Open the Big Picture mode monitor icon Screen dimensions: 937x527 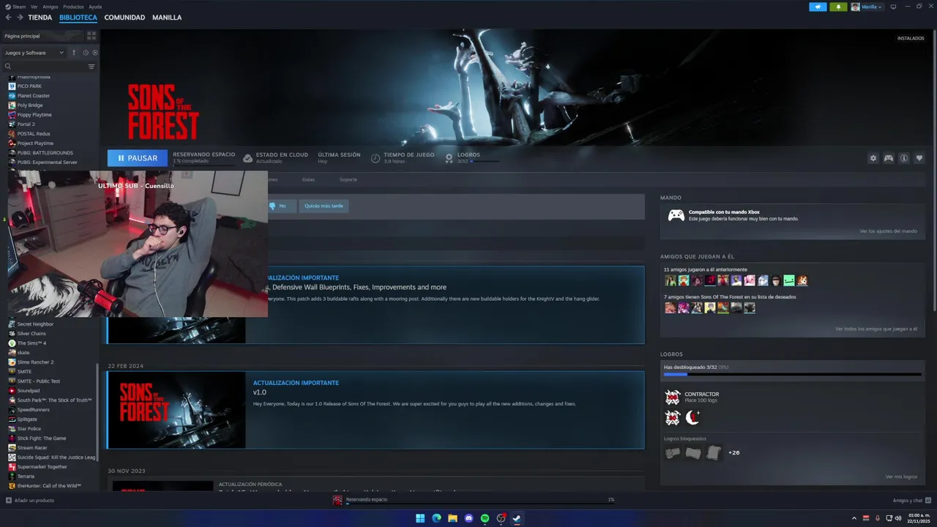(x=892, y=7)
